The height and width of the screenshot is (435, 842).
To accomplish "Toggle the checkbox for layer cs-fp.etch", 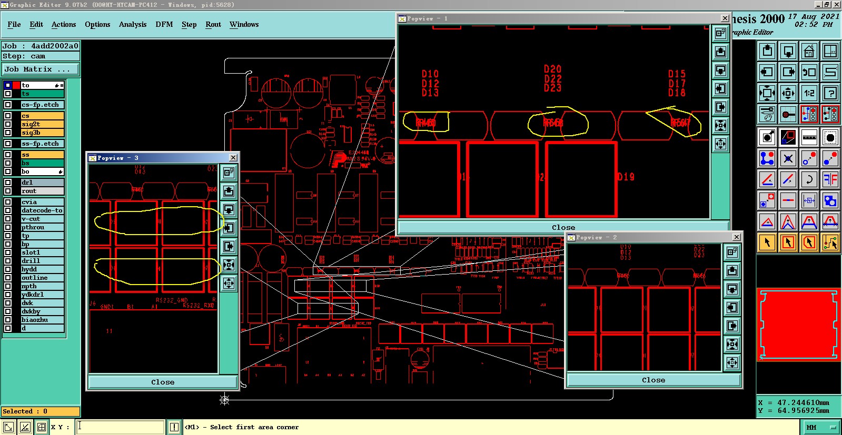I will (8, 105).
